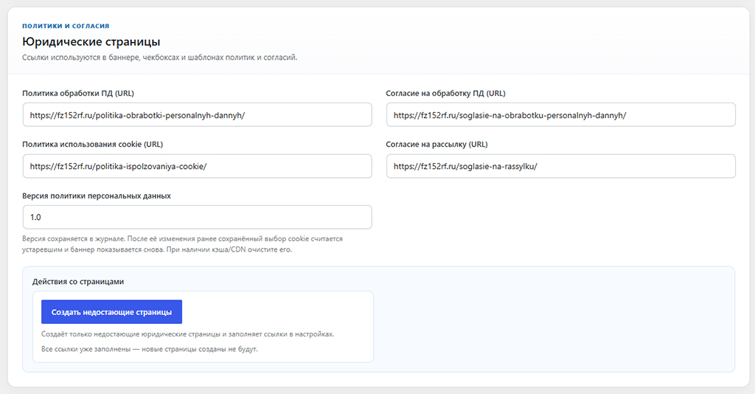Click the Версия политики персональных данных label
Image resolution: width=755 pixels, height=394 pixels.
(97, 196)
